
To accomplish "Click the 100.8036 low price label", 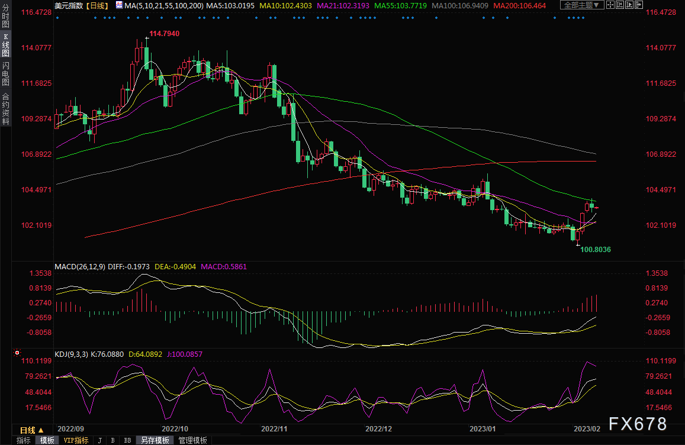I will [596, 250].
